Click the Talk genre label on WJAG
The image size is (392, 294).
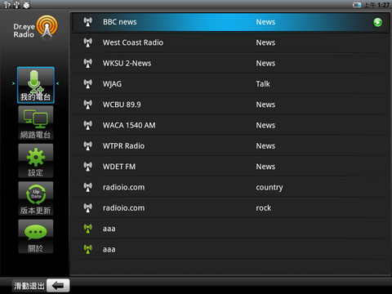click(x=263, y=84)
